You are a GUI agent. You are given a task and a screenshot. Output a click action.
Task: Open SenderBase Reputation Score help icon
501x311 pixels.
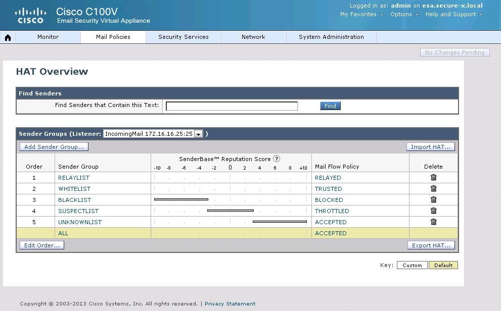[277, 159]
